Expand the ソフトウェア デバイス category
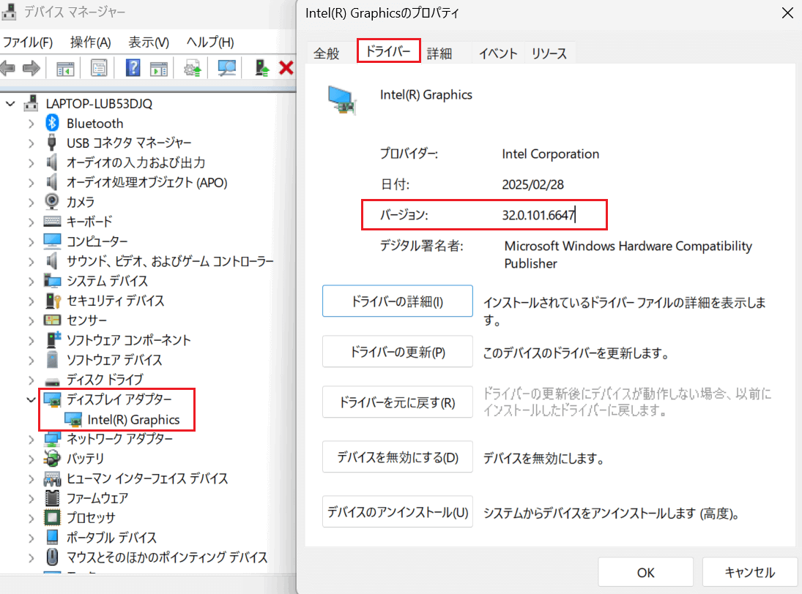 coord(31,360)
